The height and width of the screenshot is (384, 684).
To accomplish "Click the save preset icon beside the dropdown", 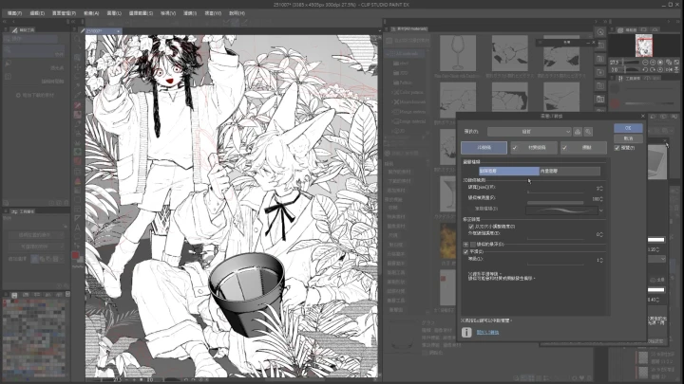I will coord(578,131).
